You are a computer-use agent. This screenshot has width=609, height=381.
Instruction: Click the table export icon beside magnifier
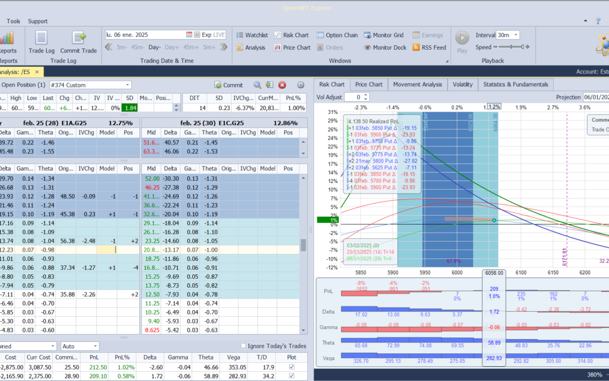tap(270, 85)
